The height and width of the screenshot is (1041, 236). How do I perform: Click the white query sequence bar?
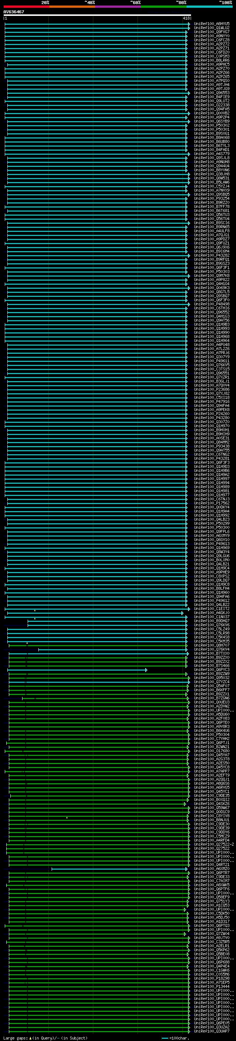(x=97, y=15)
